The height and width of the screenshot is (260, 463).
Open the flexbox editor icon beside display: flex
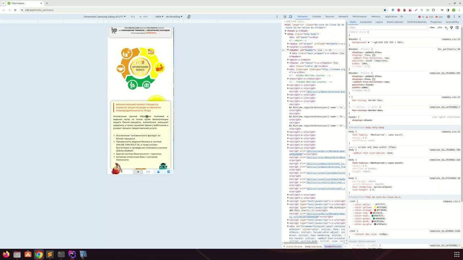tap(374, 55)
